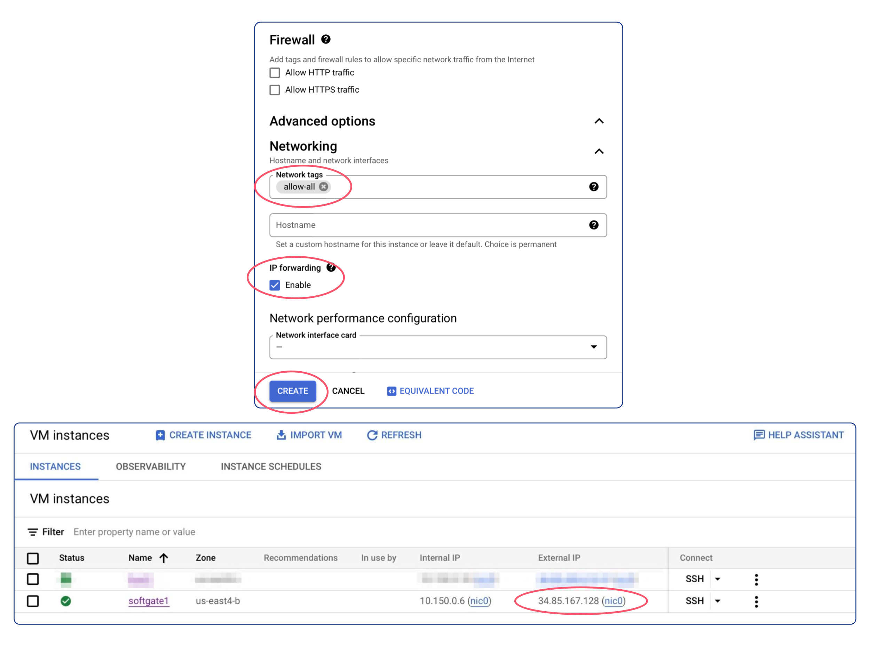Select the checkbox for the softgate1 row
870x653 pixels.
point(33,601)
